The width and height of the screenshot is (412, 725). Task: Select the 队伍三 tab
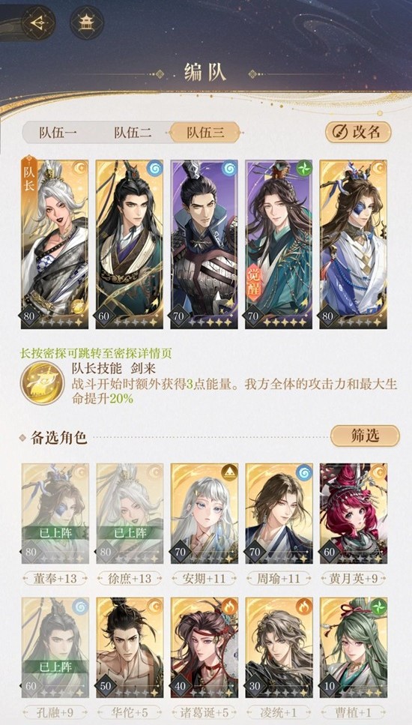[205, 133]
